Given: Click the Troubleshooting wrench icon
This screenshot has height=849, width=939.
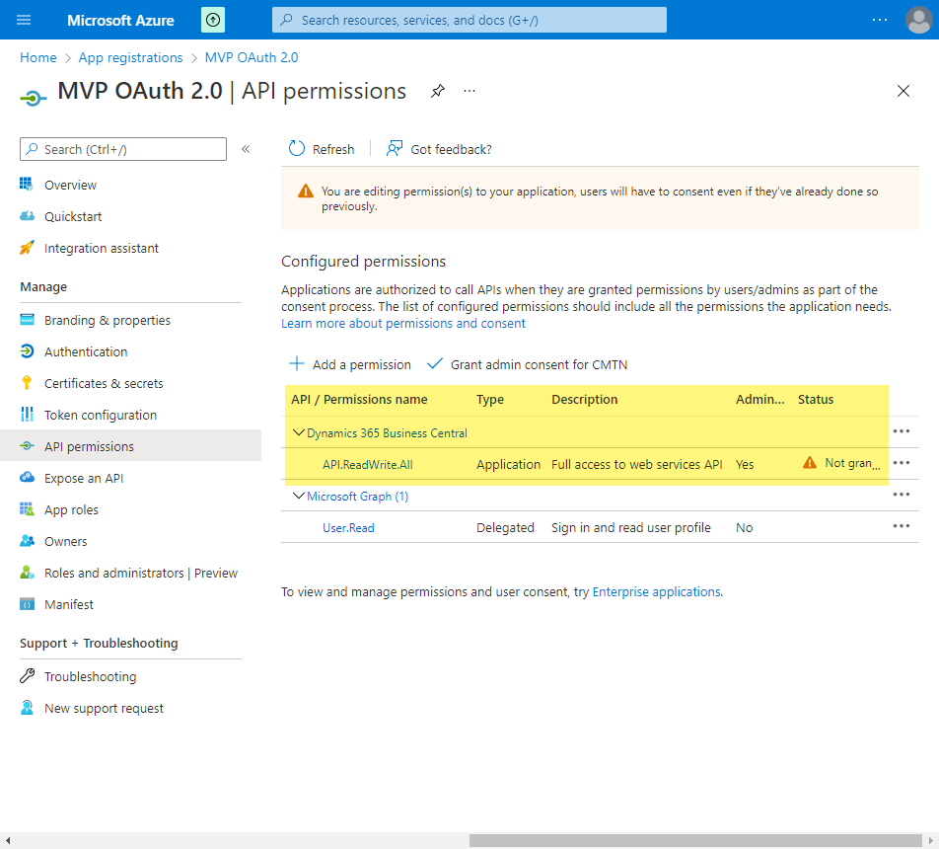Looking at the screenshot, I should (x=27, y=676).
